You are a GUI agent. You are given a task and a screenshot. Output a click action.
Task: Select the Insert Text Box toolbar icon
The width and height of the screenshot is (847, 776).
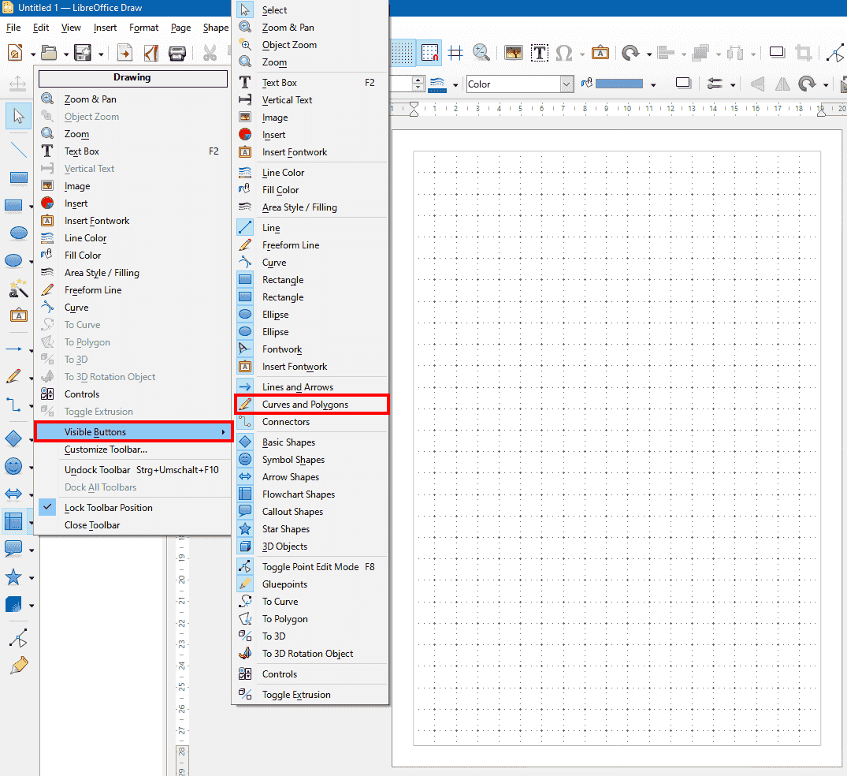[x=539, y=53]
